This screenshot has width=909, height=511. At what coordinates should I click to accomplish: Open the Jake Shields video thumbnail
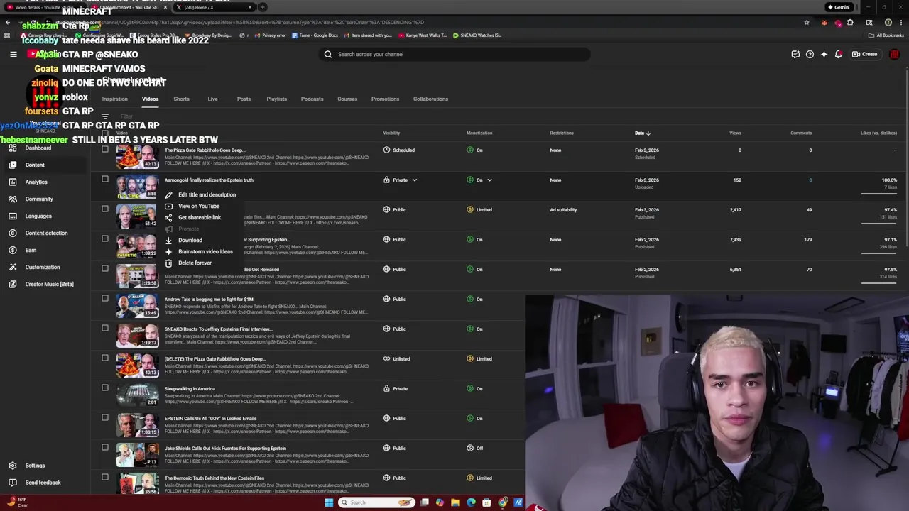[x=137, y=455]
